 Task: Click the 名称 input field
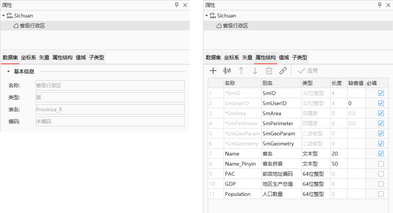tap(110, 85)
